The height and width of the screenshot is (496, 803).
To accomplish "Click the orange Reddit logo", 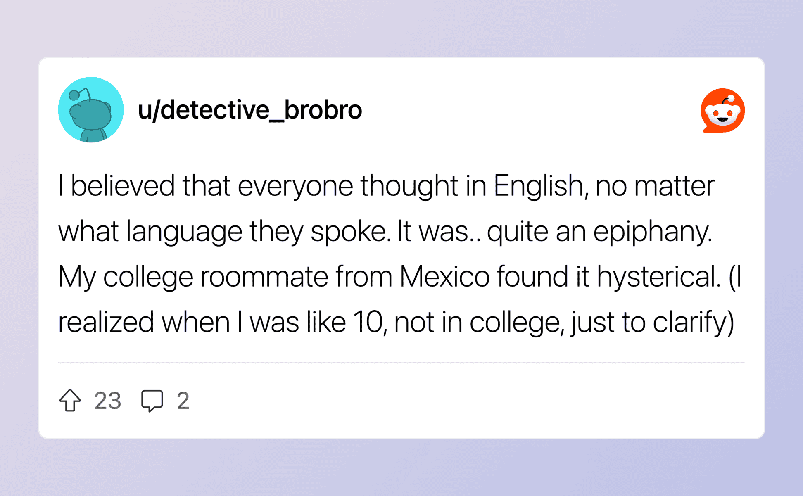I will click(x=722, y=110).
